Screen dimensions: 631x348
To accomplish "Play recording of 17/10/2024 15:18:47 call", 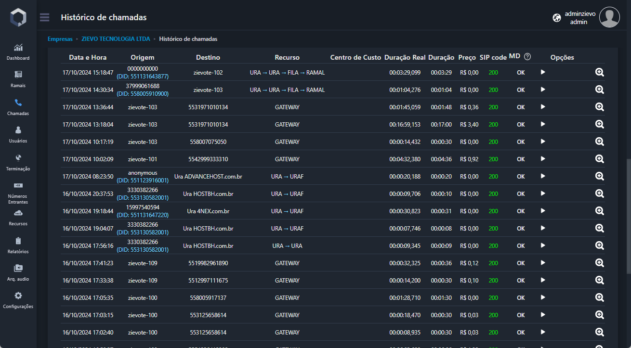I will pos(543,72).
